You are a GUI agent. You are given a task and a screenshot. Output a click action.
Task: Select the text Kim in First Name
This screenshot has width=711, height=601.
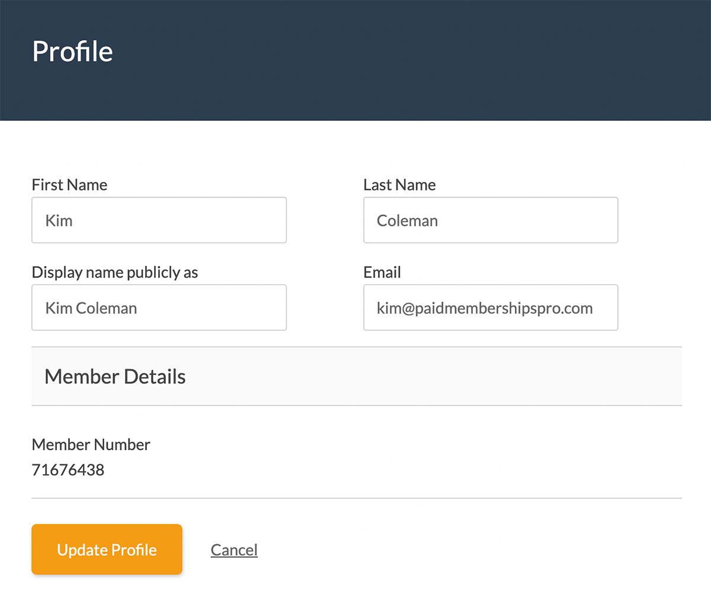point(58,220)
